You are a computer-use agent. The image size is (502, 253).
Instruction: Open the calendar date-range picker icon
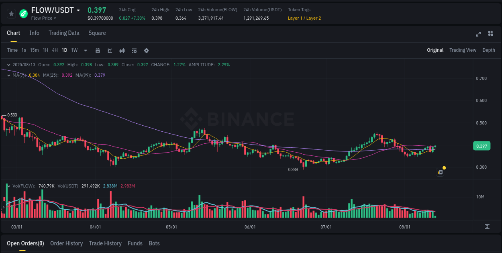98,50
